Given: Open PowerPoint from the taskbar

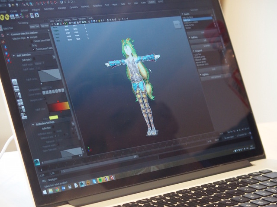Looking at the screenshot, I should [x=112, y=177].
